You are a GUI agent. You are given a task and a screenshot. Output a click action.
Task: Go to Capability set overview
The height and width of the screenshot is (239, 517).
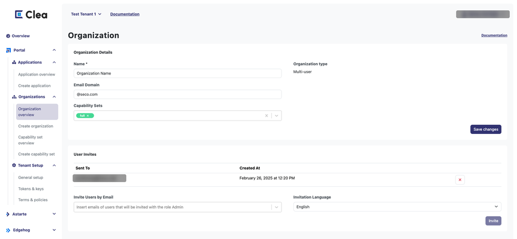coord(31,140)
